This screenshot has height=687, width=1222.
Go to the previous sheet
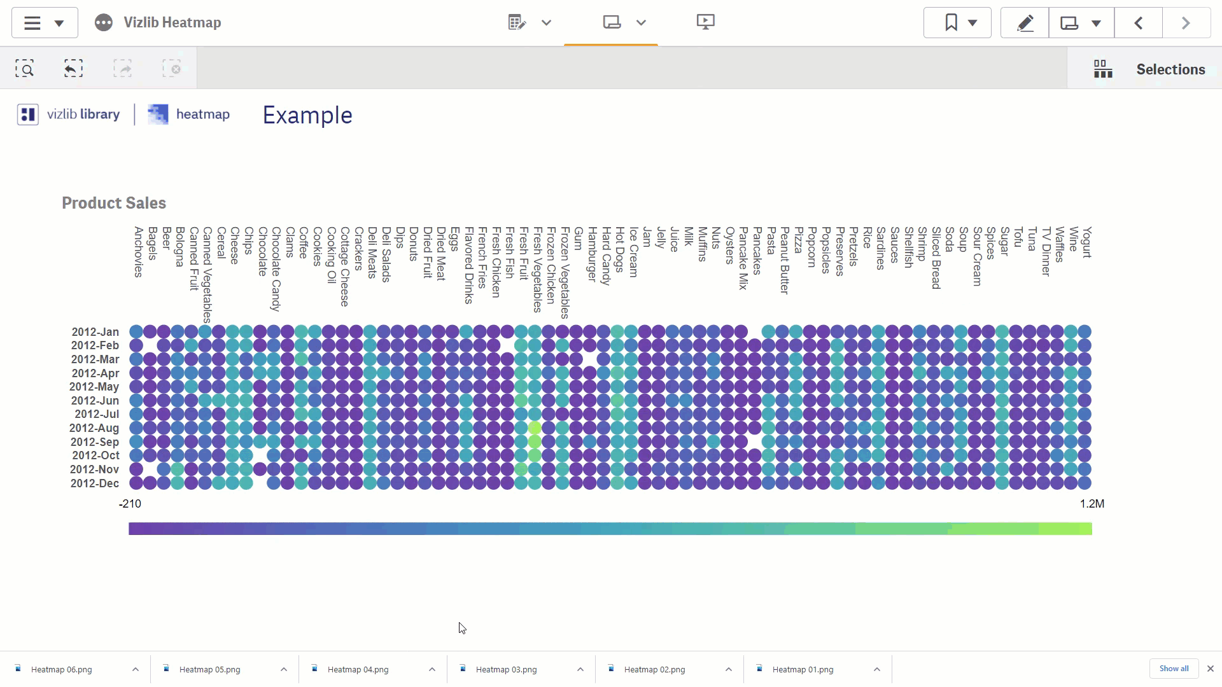pyautogui.click(x=1138, y=23)
